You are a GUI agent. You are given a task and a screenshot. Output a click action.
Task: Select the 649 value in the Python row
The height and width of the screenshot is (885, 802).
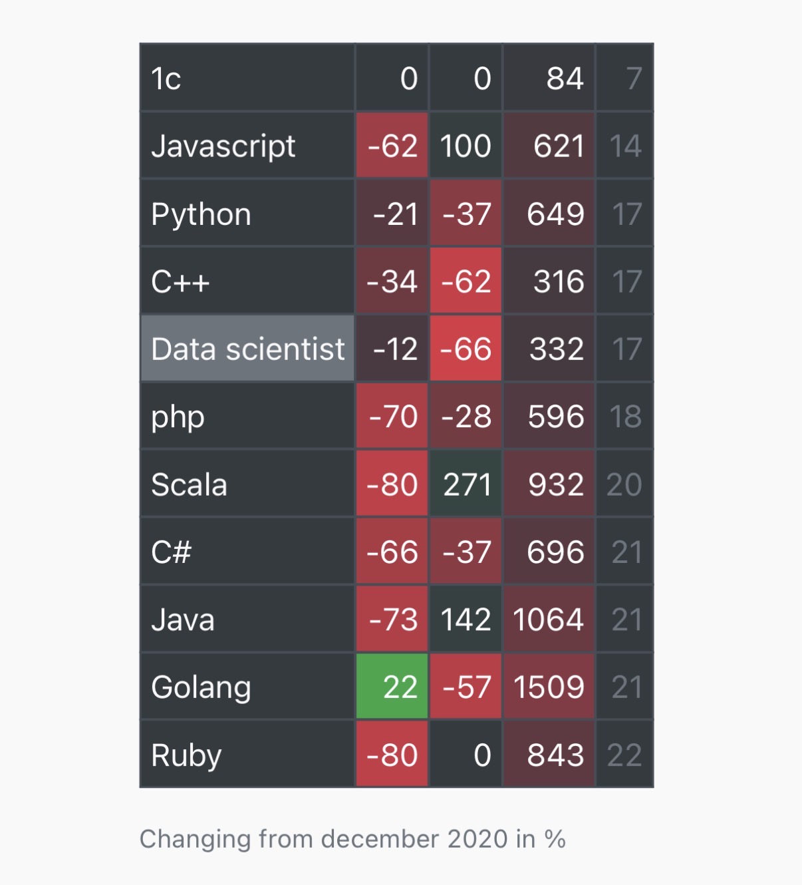555,214
